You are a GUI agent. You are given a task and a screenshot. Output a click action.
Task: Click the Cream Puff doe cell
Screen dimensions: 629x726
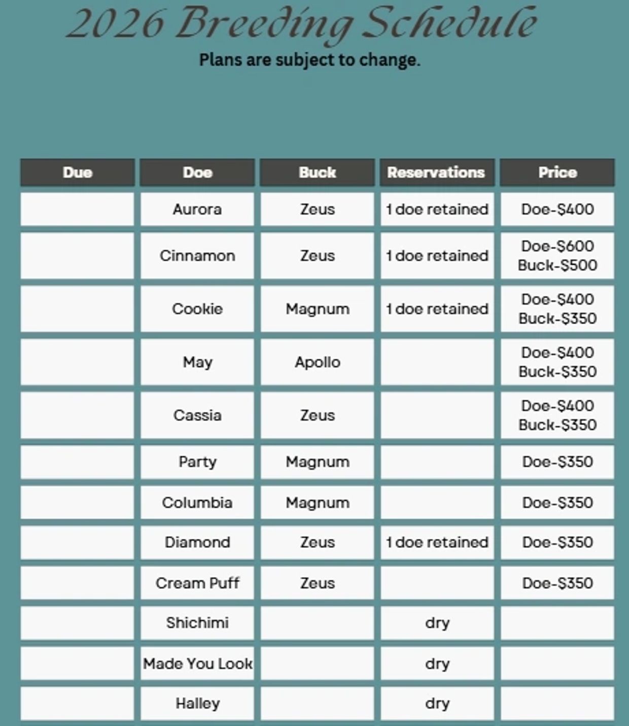coord(197,583)
